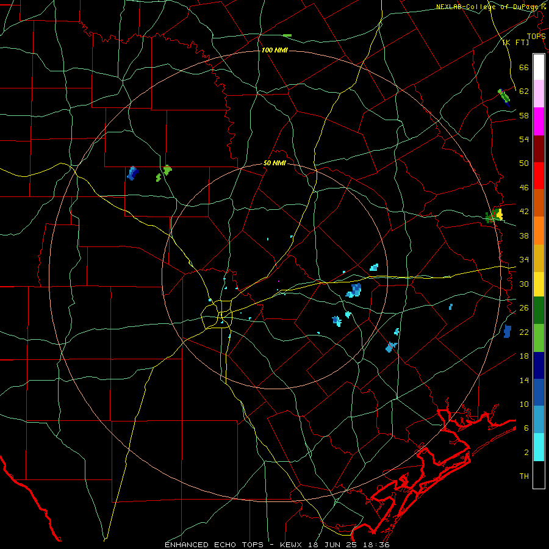This screenshot has height=549, width=549.
Task: Click the 46 value on the legend
Action: pos(524,187)
